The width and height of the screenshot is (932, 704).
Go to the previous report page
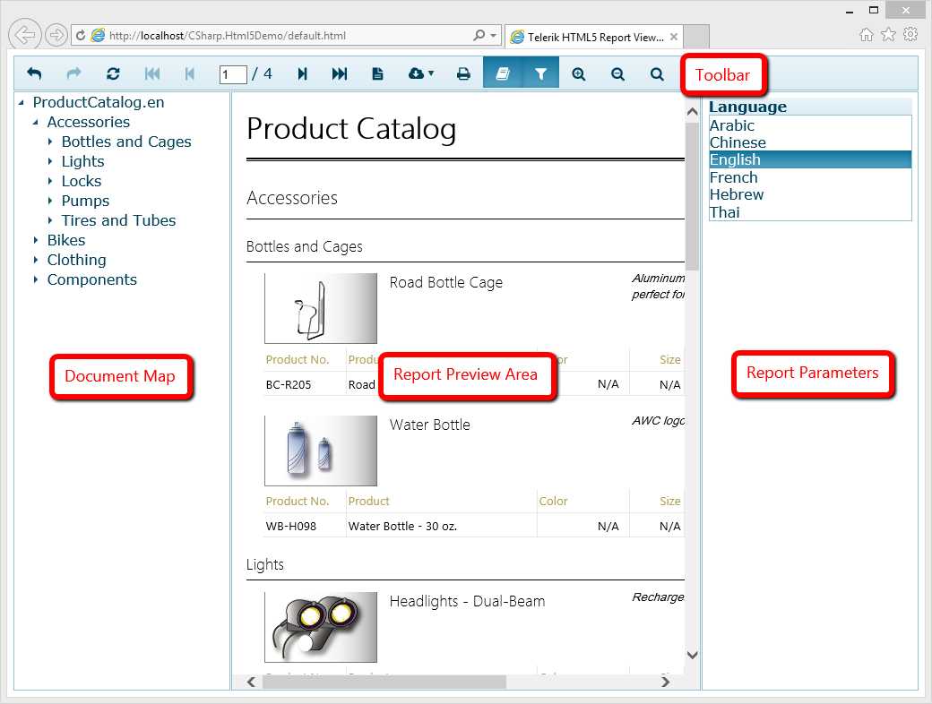(x=190, y=73)
